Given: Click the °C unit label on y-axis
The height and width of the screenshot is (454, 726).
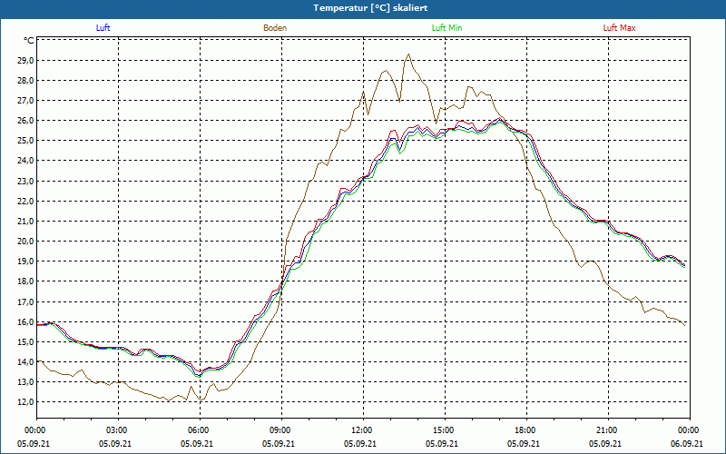Looking at the screenshot, I should [x=29, y=41].
